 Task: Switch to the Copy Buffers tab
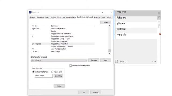click(71, 17)
